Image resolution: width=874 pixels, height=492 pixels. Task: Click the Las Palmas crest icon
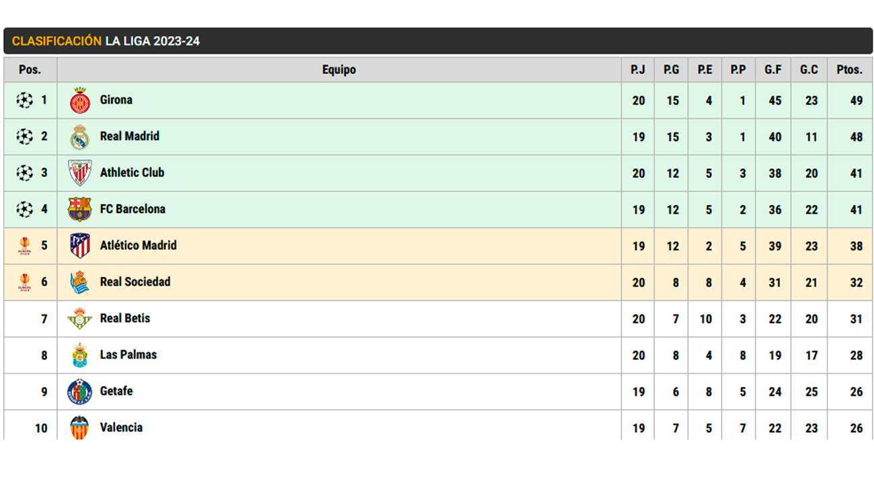[x=80, y=355]
